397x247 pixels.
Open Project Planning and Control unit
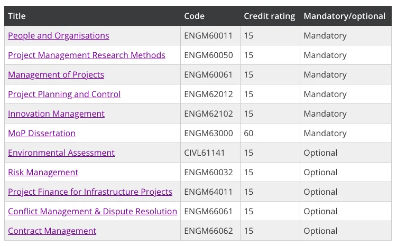pos(64,94)
